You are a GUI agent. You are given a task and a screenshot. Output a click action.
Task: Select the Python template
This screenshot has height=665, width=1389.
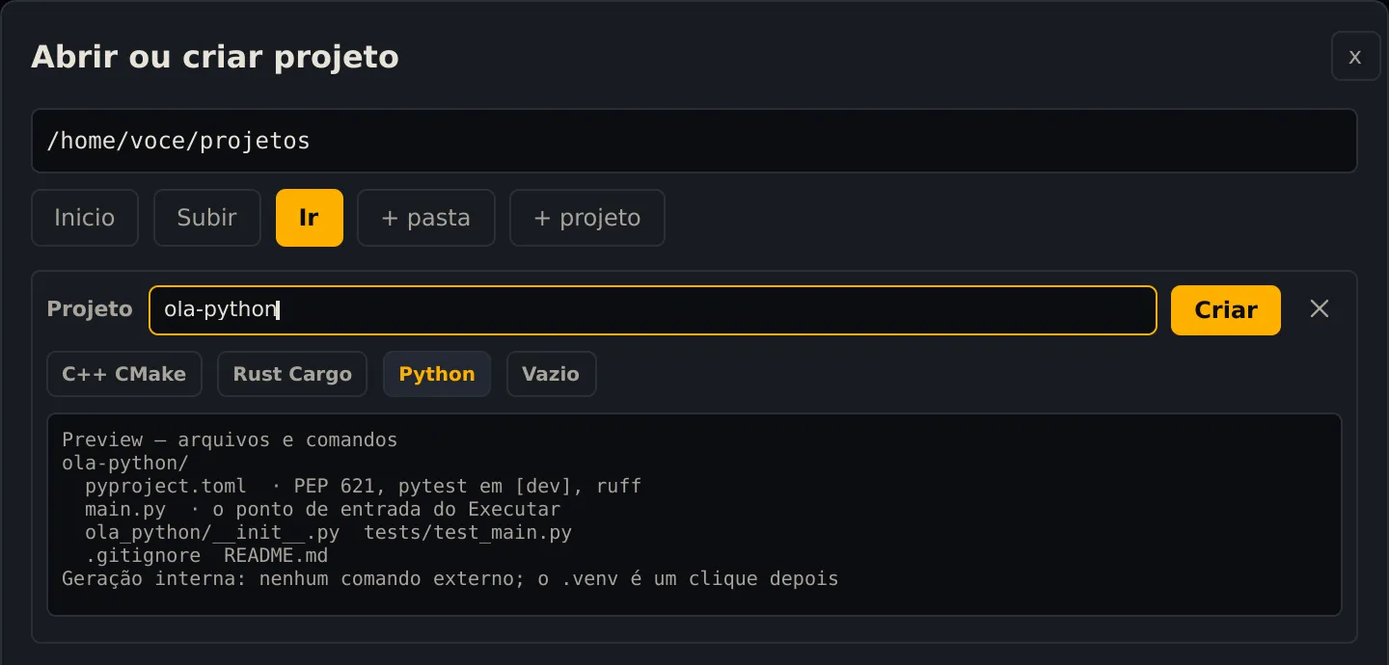[437, 374]
